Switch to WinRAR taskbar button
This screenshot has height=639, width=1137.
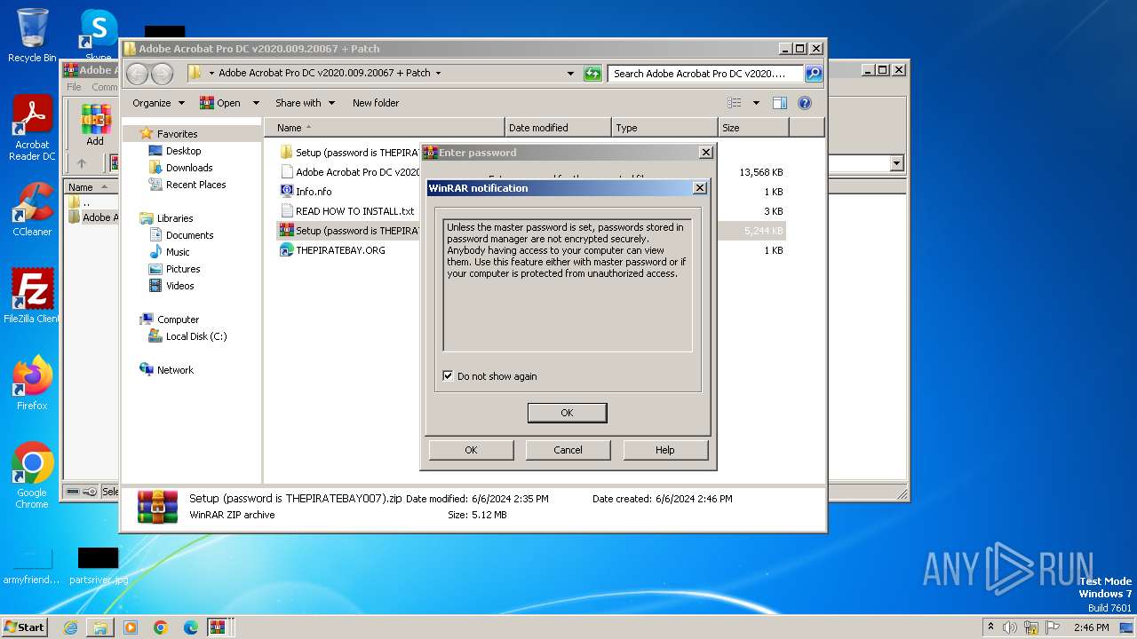pos(218,627)
